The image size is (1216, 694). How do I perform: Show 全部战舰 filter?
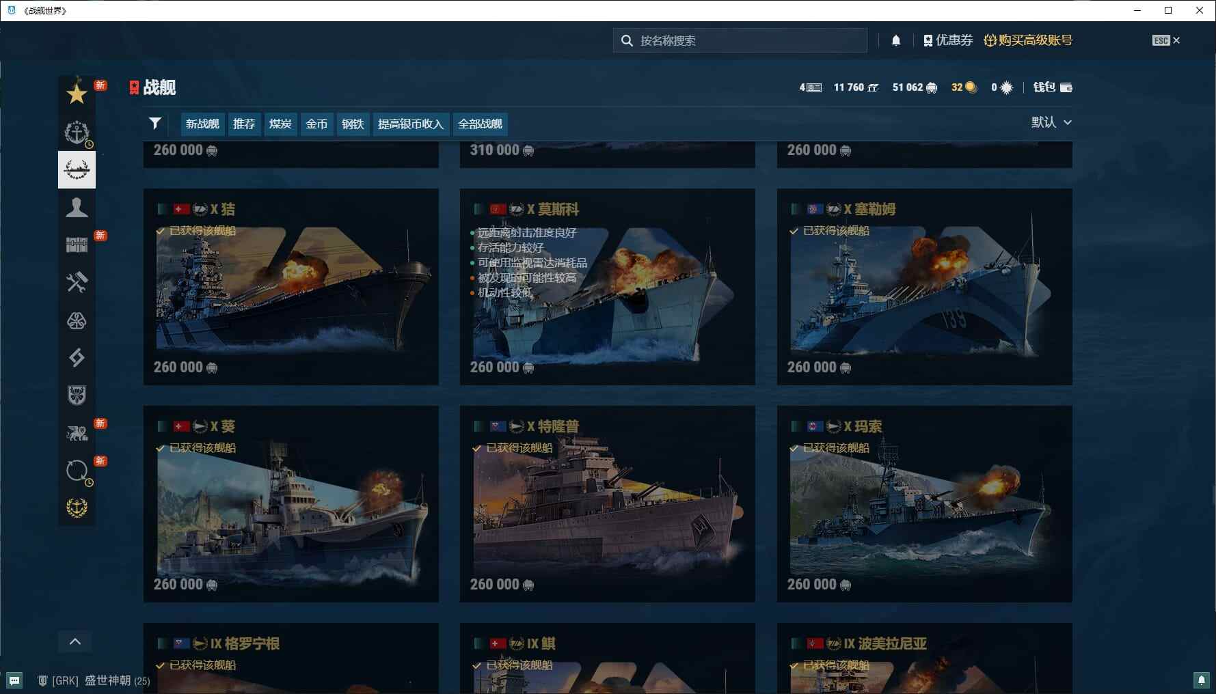coord(481,124)
